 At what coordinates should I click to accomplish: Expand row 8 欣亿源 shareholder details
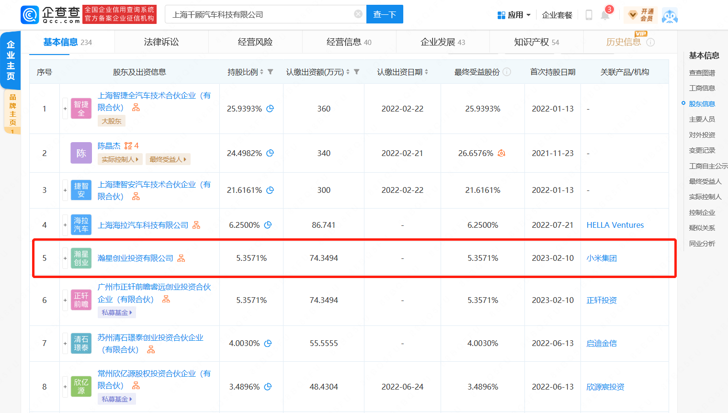(65, 387)
